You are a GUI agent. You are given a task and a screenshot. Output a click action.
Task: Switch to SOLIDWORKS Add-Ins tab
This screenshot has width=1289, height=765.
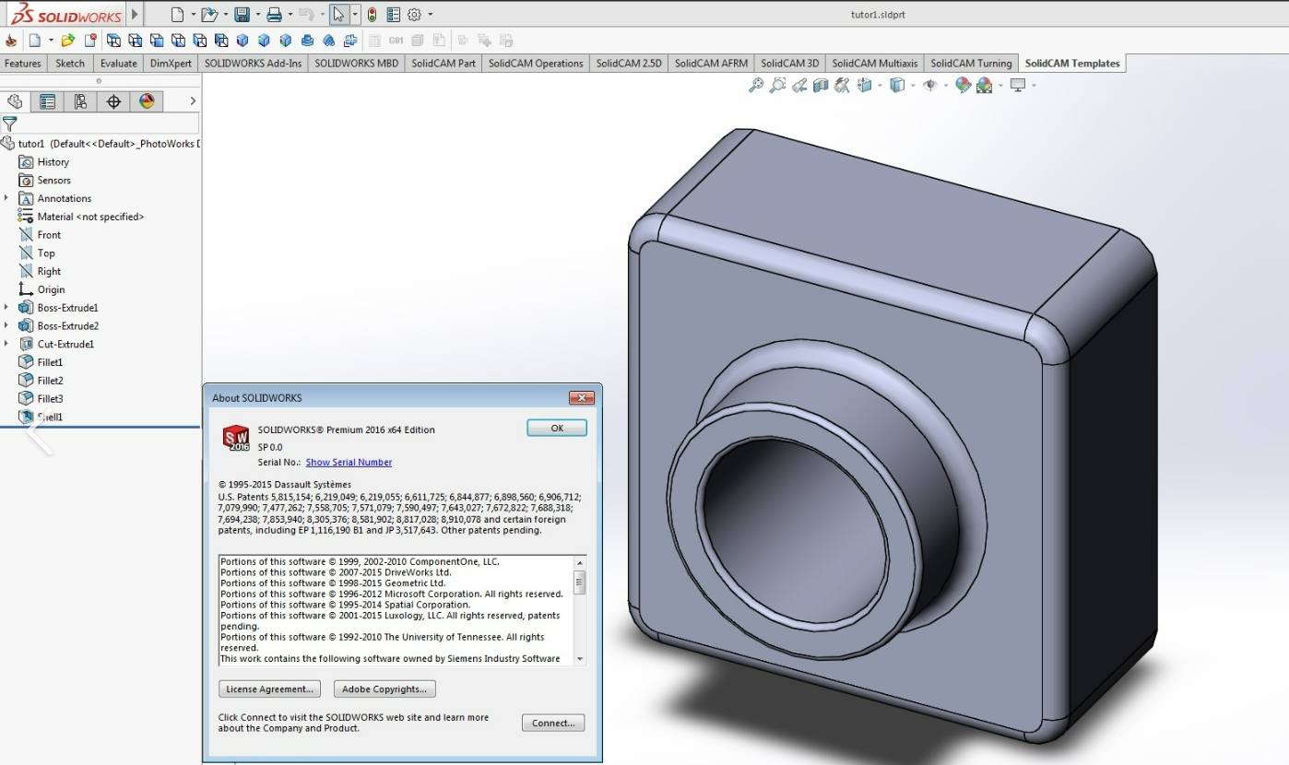point(253,64)
